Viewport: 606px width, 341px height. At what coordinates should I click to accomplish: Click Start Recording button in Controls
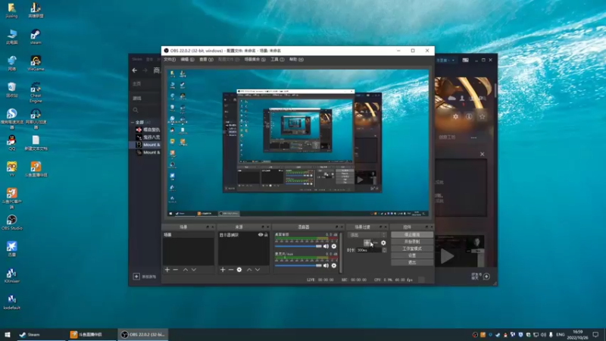click(x=412, y=242)
